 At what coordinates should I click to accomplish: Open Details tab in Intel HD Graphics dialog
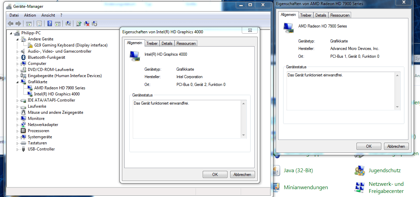pos(167,43)
